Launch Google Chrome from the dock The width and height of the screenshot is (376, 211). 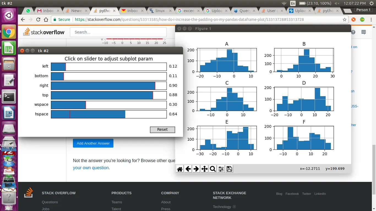[x=9, y=32]
